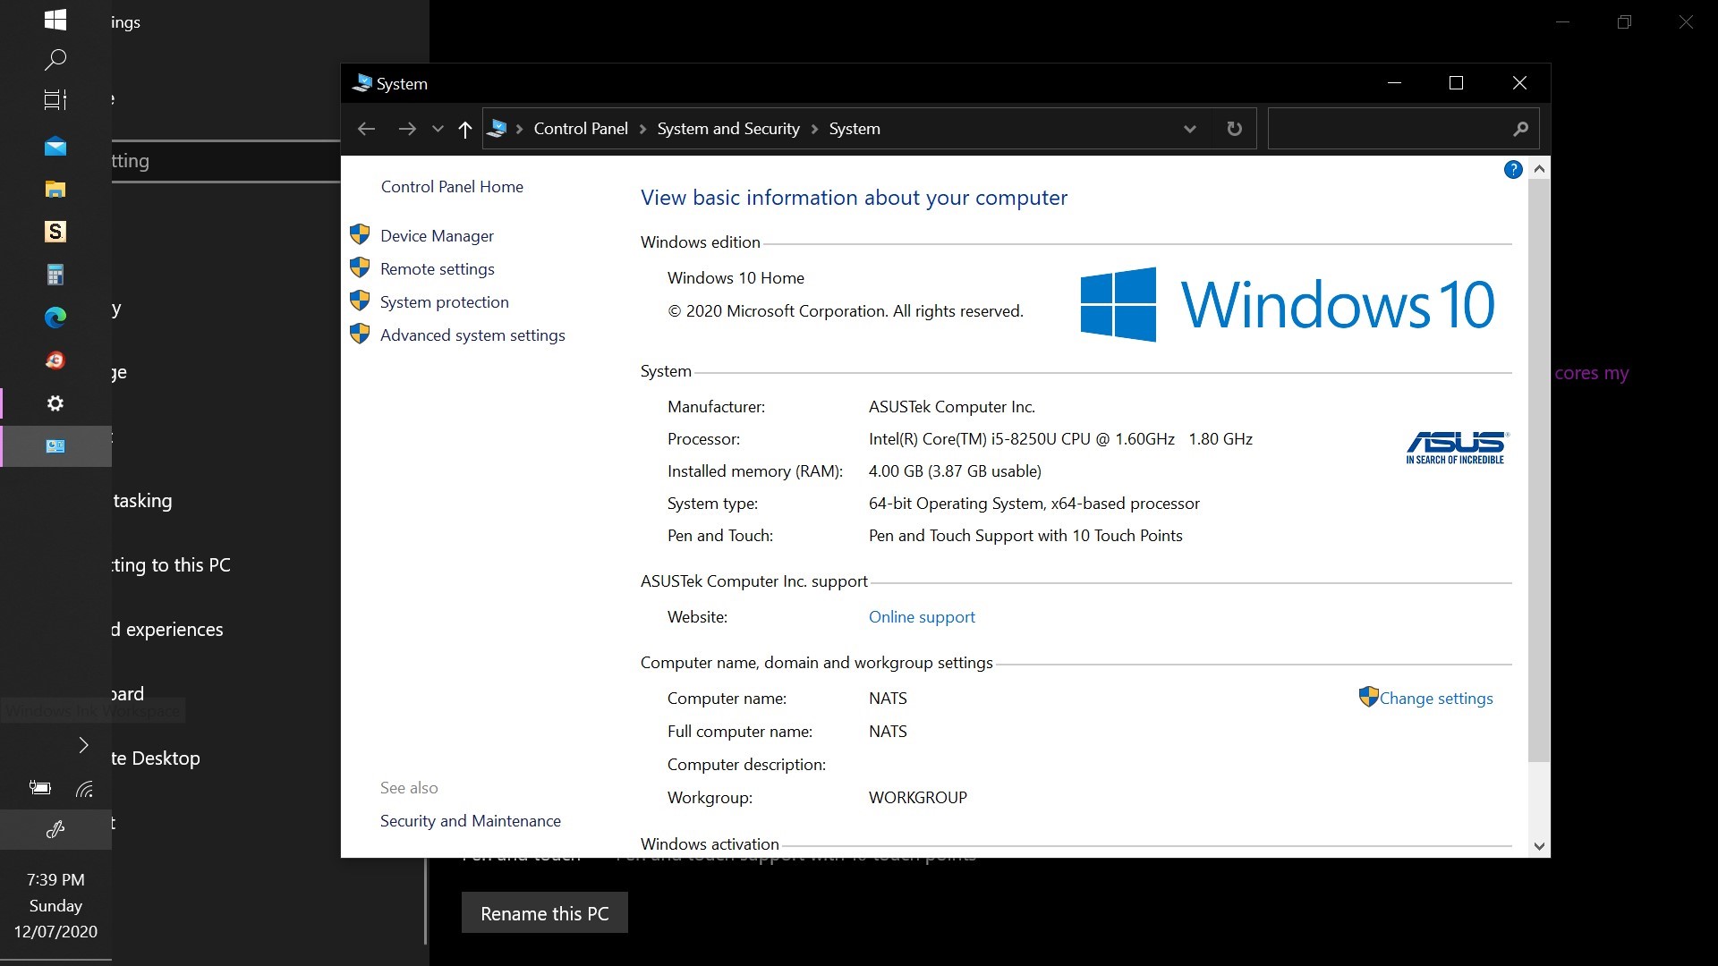Open Control Panel Home link
The image size is (1718, 966).
point(452,186)
